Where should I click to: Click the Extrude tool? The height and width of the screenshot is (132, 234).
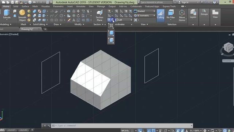point(7,14)
